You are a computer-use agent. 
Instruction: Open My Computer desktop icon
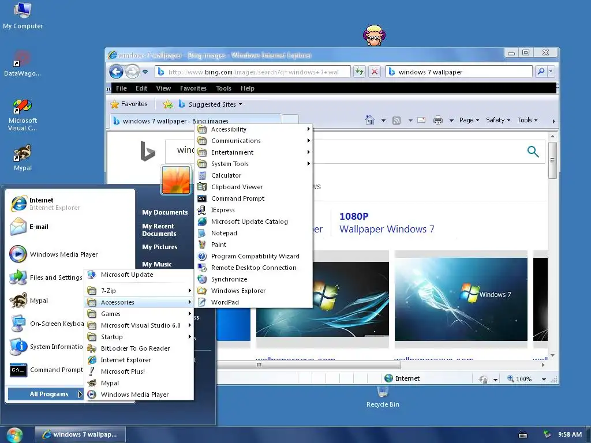click(x=23, y=16)
